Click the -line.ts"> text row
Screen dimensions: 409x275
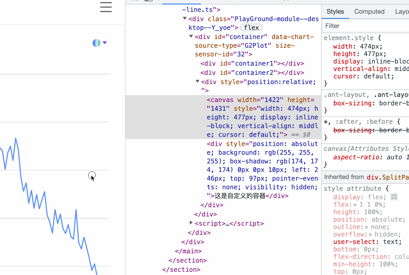[201, 10]
